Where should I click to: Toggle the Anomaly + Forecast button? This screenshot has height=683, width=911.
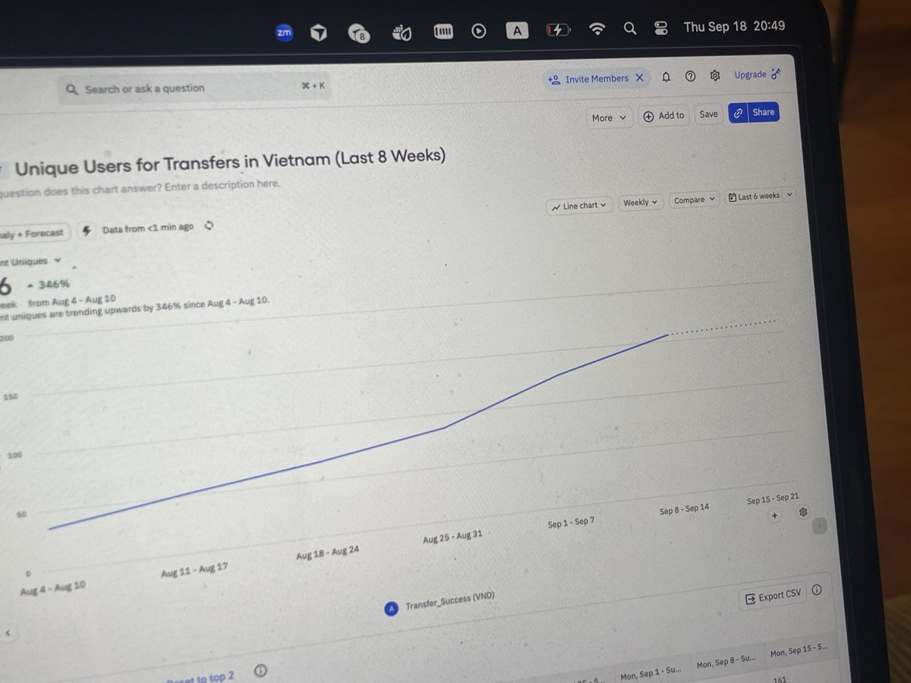pyautogui.click(x=36, y=234)
